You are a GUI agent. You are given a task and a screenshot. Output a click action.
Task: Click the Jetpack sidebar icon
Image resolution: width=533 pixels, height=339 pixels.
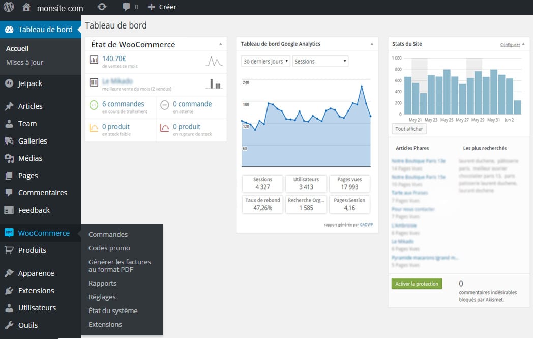coord(9,83)
